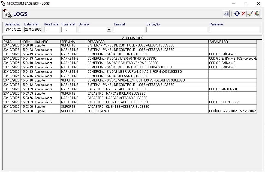Click the Data Inicial date field
265x172 pixels.
(13, 30)
